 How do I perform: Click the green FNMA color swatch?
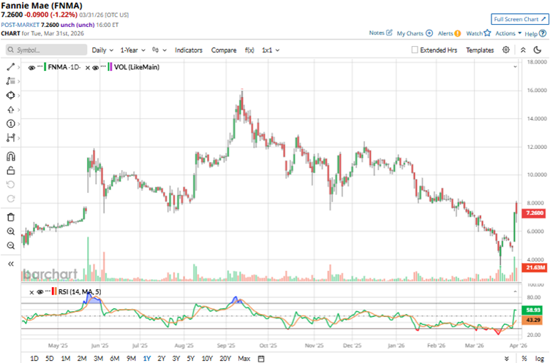45,67
